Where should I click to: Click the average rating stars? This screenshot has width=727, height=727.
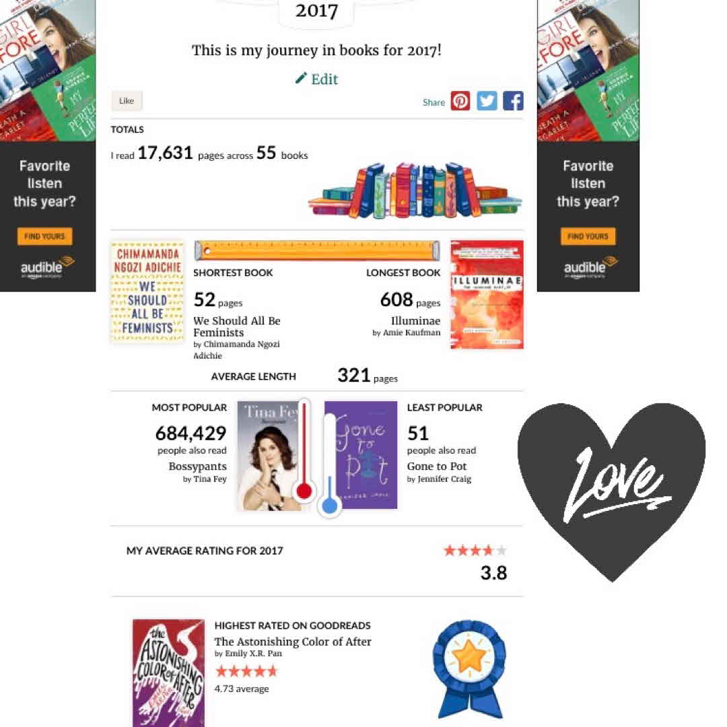(x=475, y=551)
